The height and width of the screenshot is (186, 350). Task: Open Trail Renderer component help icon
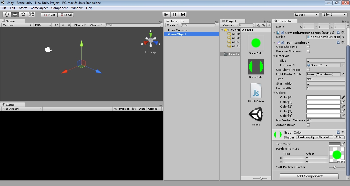tap(338, 42)
